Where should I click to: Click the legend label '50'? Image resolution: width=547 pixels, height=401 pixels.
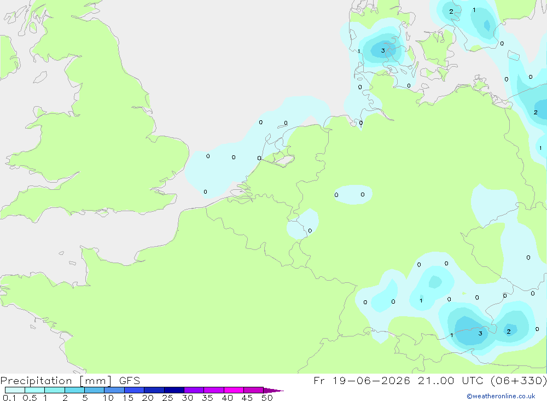click(x=267, y=398)
